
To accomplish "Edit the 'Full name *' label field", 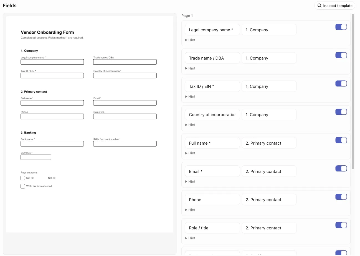I will [x=212, y=143].
